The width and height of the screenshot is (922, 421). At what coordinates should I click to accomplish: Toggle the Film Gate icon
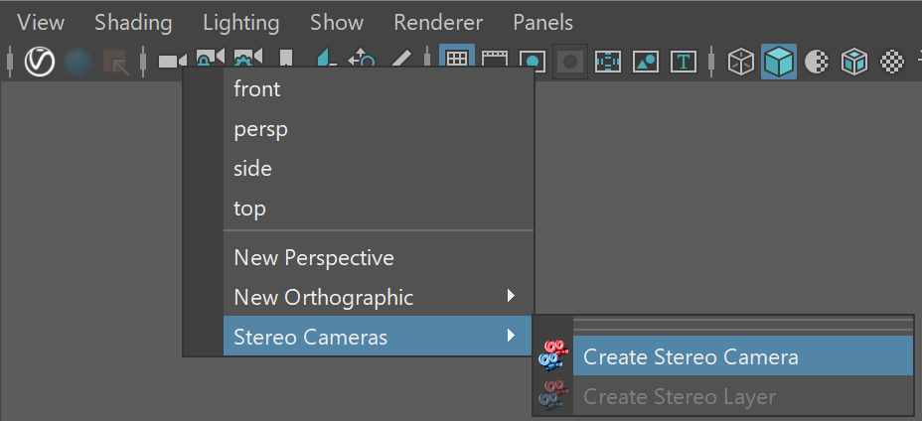coord(495,59)
